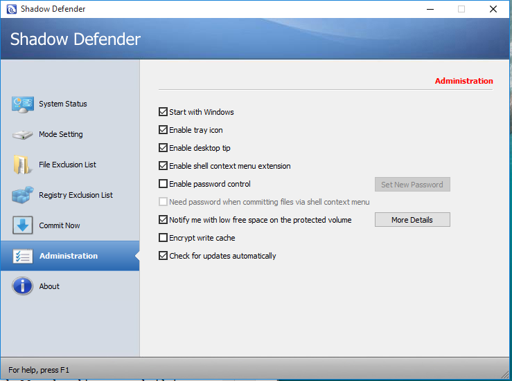Click the System Status monitor icon
This screenshot has width=512, height=381.
(x=23, y=104)
